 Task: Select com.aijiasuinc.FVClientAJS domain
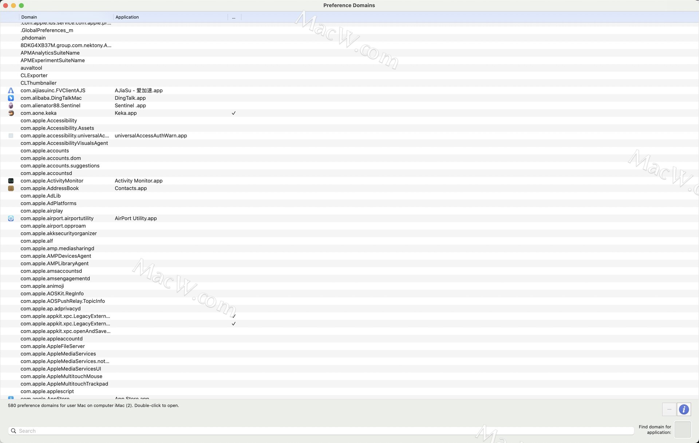click(x=53, y=91)
